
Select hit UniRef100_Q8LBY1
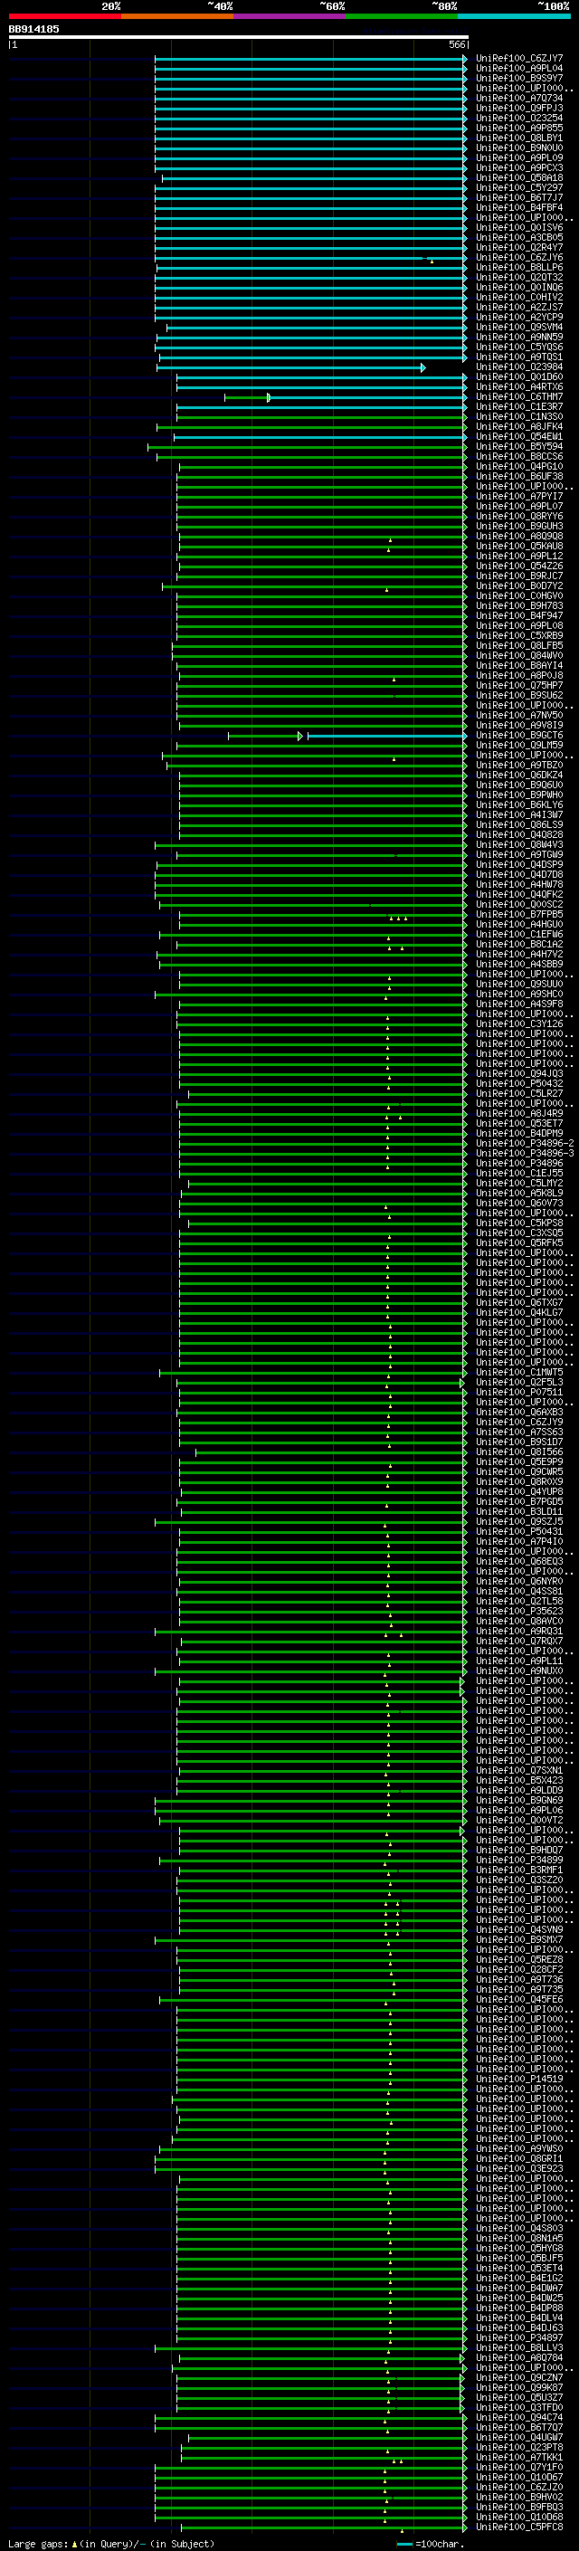[x=518, y=138]
